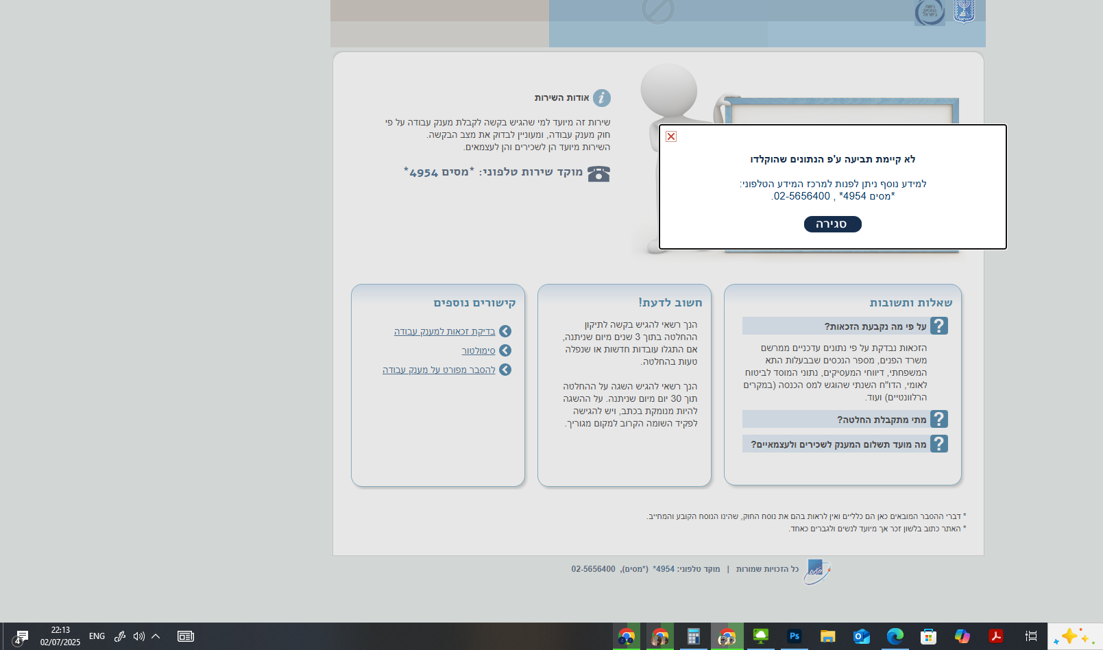Click the text מוקד שירות טלפוני: *4954 מסים*
Screen dimensions: 1103x650
tap(493, 172)
